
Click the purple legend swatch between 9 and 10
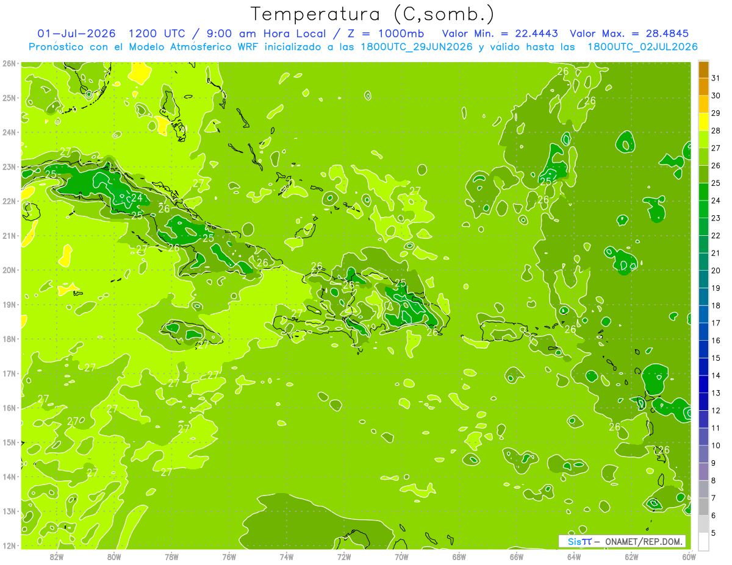pos(703,454)
